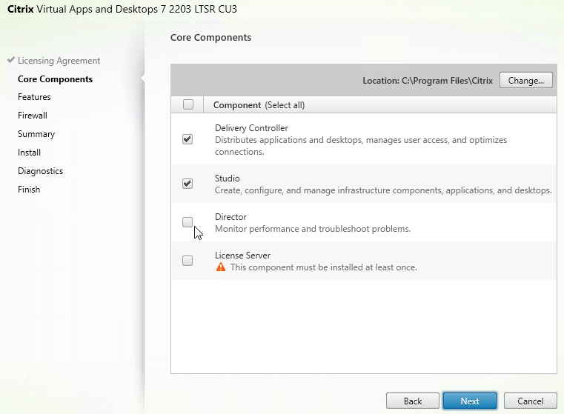Click the License Server warning triangle icon
This screenshot has height=414, width=564.
pyautogui.click(x=221, y=267)
